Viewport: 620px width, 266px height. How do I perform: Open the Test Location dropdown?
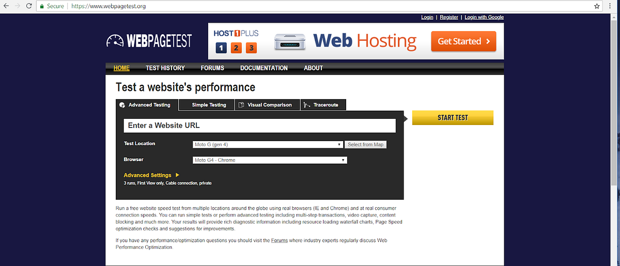[268, 145]
